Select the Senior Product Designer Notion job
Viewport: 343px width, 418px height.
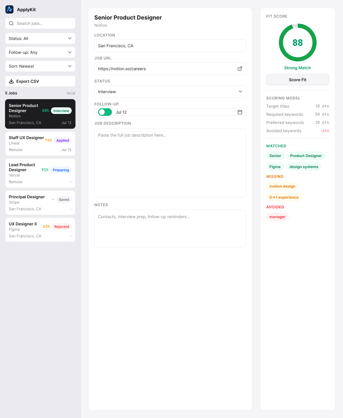click(x=40, y=114)
